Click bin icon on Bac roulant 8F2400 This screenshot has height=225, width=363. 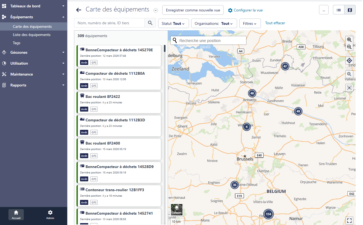pos(82,143)
